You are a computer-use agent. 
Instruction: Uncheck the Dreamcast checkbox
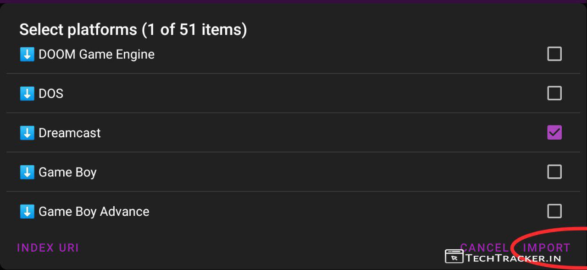(554, 133)
